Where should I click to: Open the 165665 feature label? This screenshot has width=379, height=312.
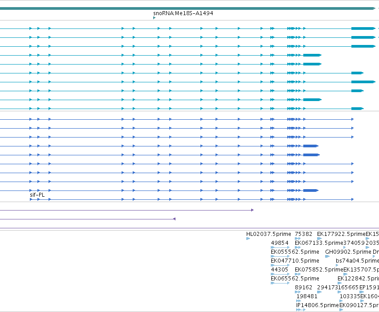click(348, 288)
